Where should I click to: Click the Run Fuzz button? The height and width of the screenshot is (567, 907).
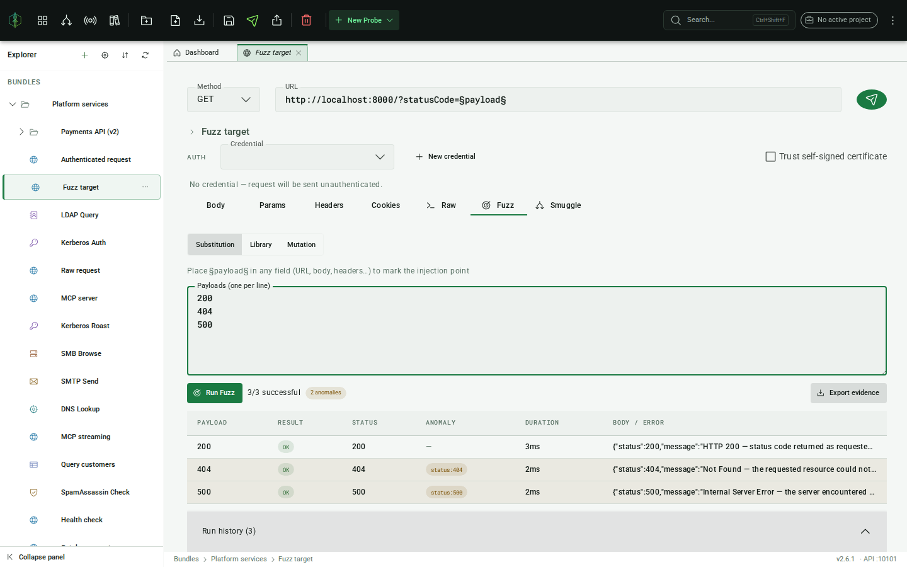(x=215, y=393)
